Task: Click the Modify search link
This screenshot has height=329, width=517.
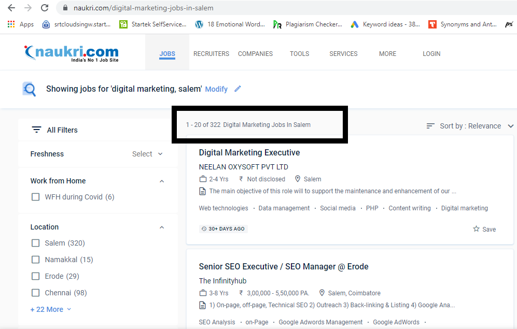Action: point(216,89)
